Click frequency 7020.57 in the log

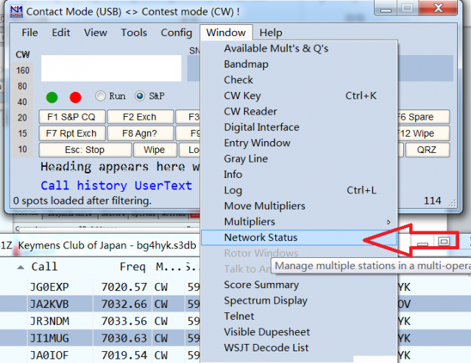[x=124, y=287]
